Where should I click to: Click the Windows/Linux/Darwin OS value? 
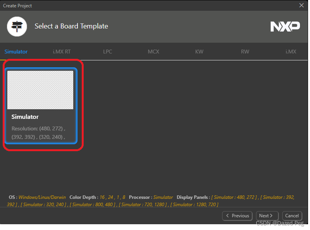(42, 197)
